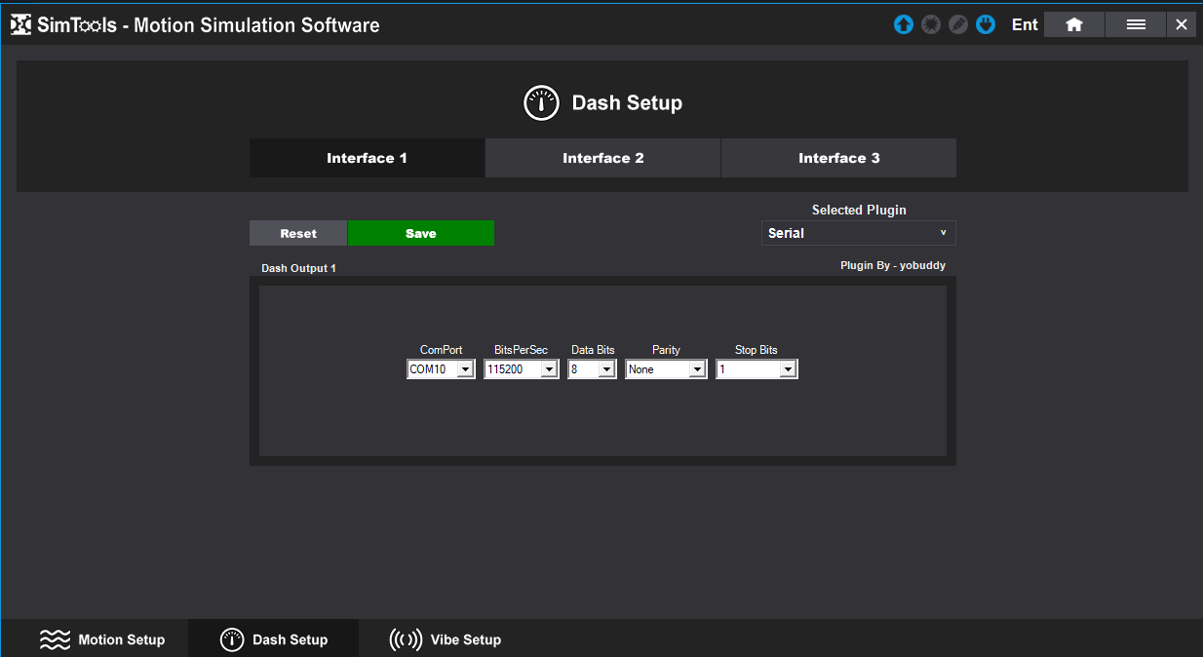1203x657 pixels.
Task: Close the SimTools window
Action: [x=1182, y=24]
